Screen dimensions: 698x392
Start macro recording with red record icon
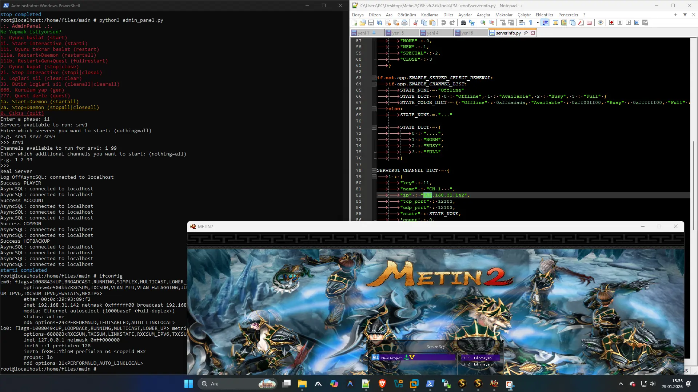[611, 23]
